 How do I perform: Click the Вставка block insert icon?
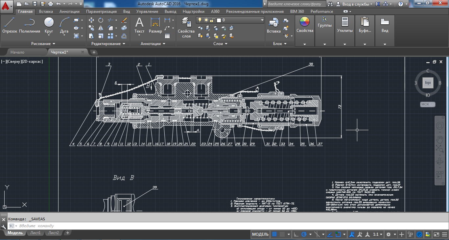273,25
